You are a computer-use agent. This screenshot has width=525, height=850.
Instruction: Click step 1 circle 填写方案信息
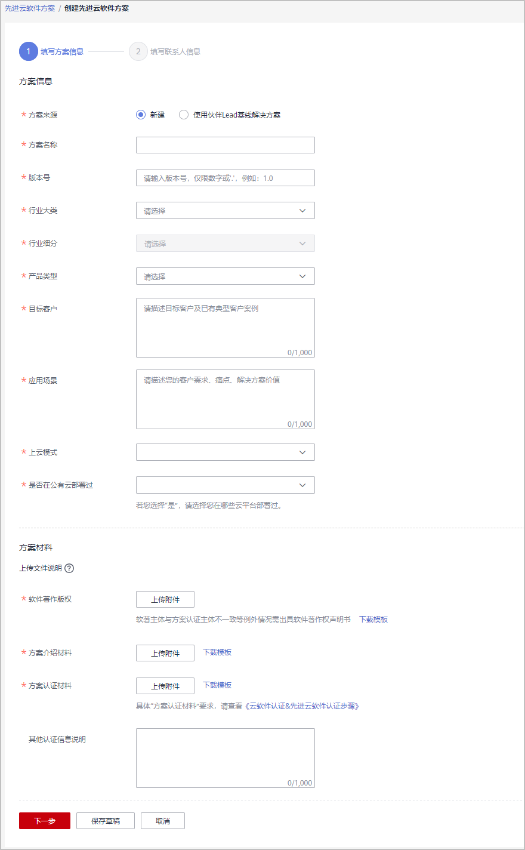click(x=28, y=51)
